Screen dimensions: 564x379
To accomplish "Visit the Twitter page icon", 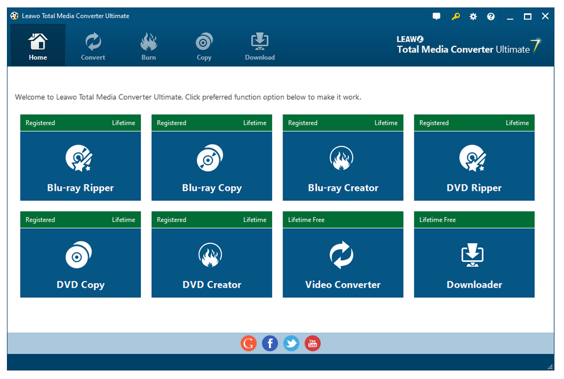I will pyautogui.click(x=291, y=343).
